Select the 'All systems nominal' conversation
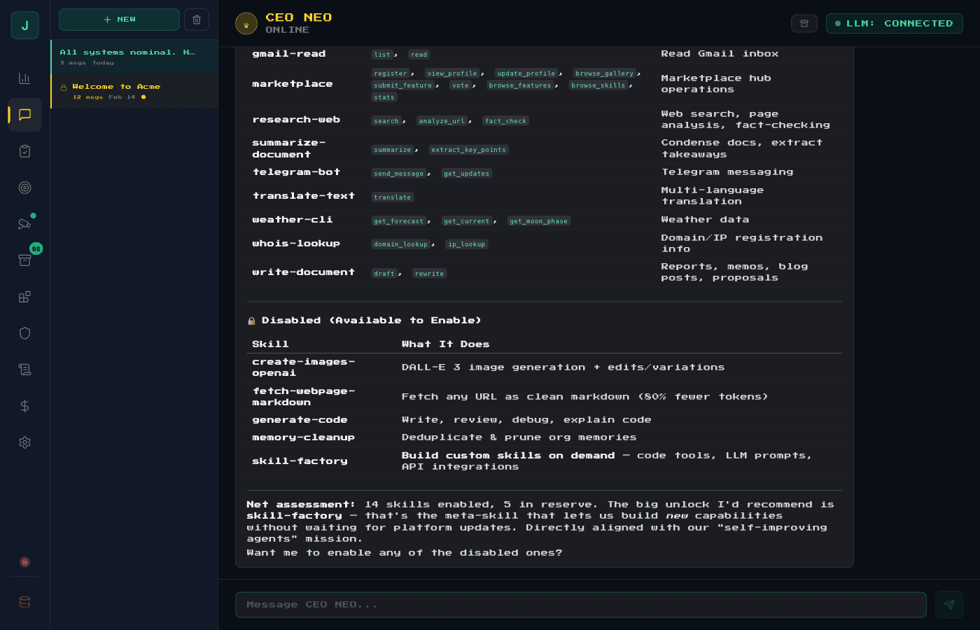This screenshot has width=980, height=630. (x=133, y=57)
